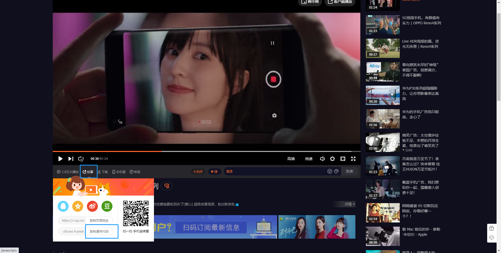The height and width of the screenshot is (253, 501).
Task: Toggle the danmaku bullet comments switch
Action: [x=214, y=172]
